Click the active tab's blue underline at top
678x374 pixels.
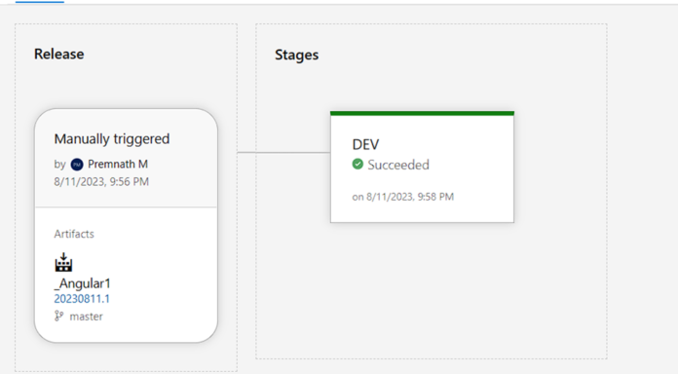(x=40, y=2)
